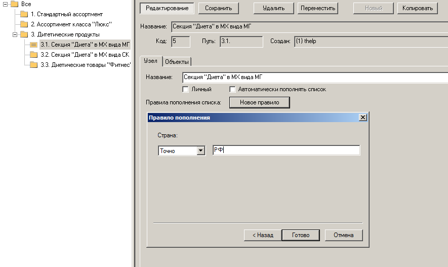
Task: Click folder icon for '2. Ассортимент класса Люкс'
Action: 24,24
